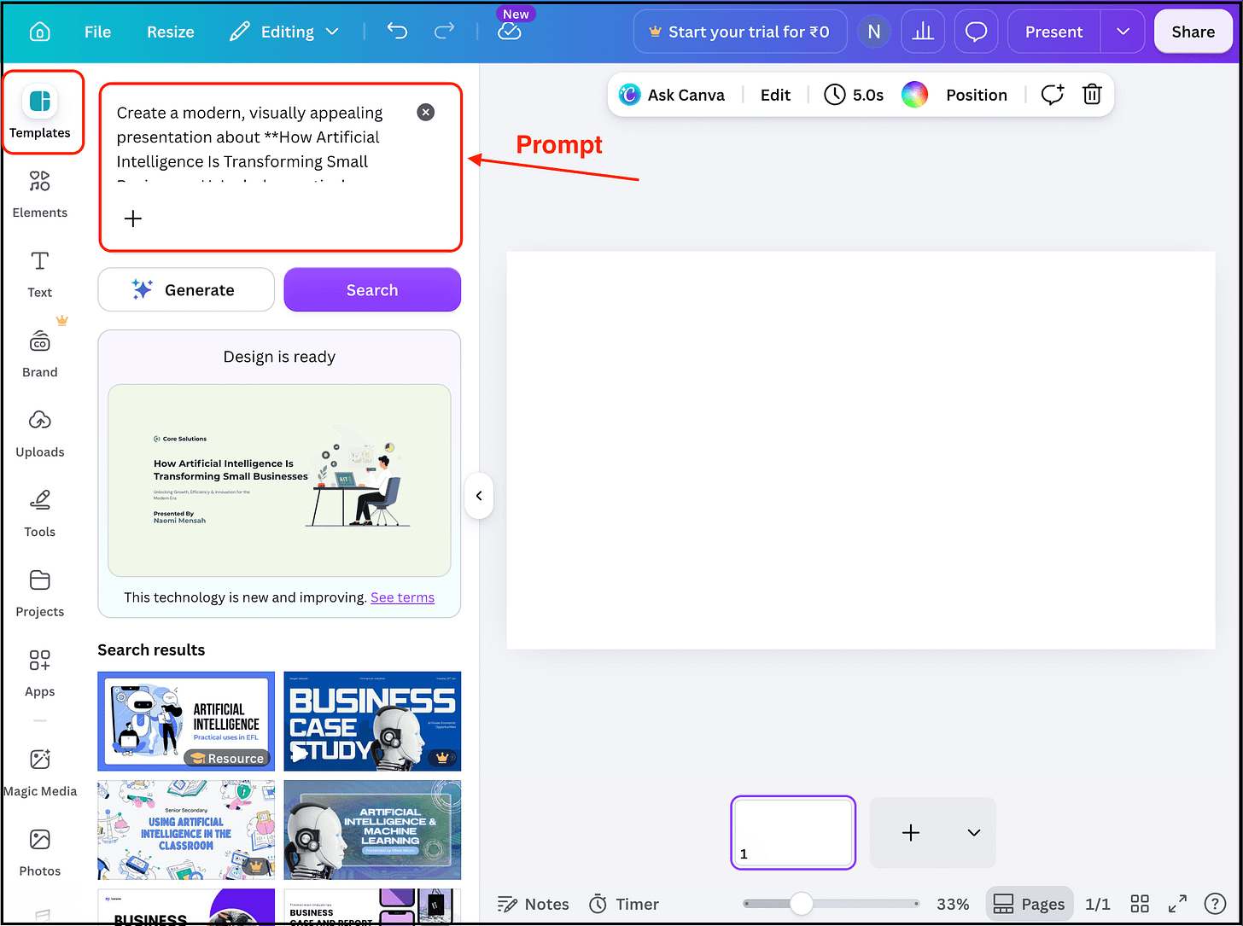Image resolution: width=1243 pixels, height=926 pixels.
Task: Click the blank slide canvas
Action: click(861, 451)
